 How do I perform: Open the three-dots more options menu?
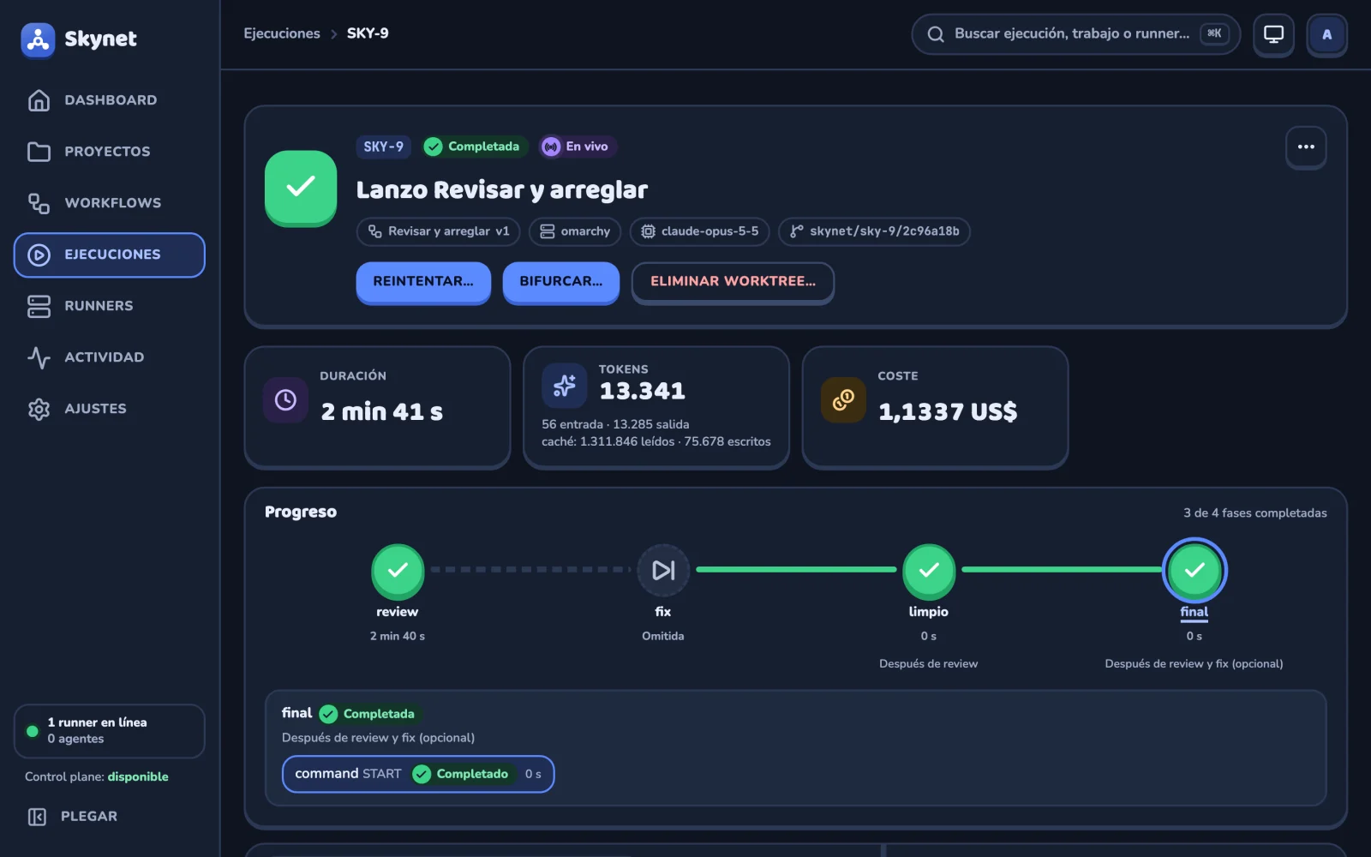click(x=1306, y=147)
